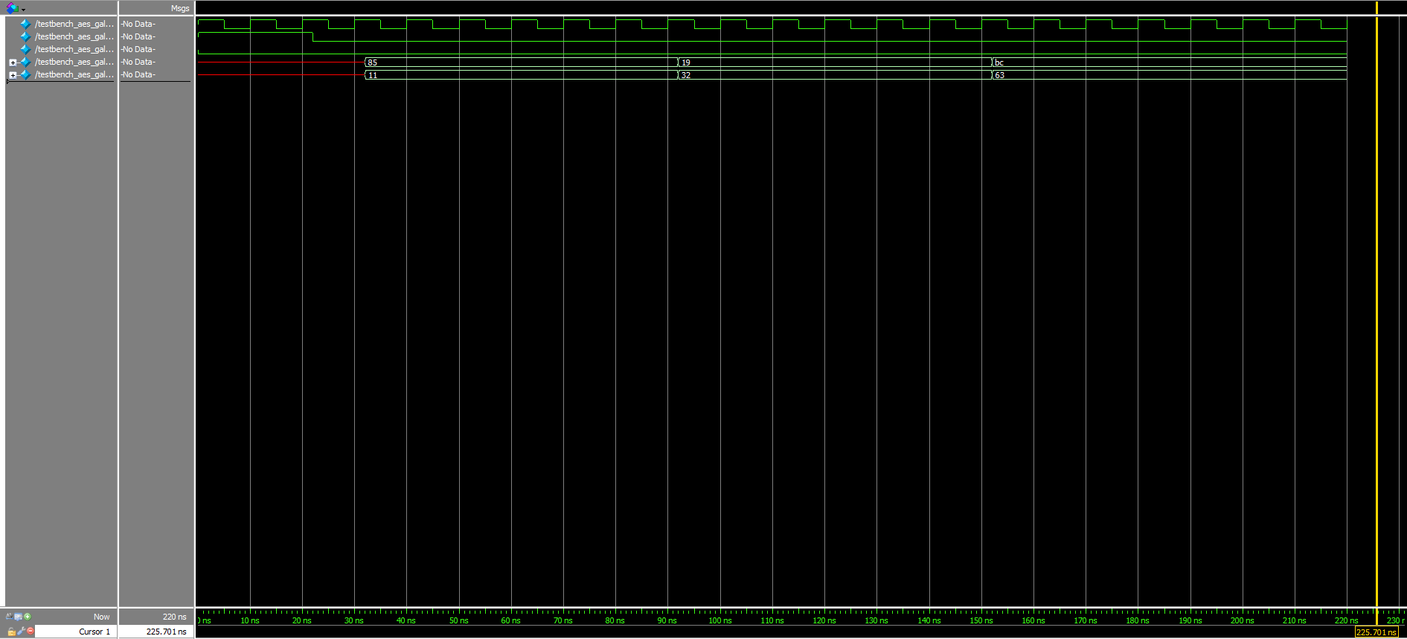Image resolution: width=1407 pixels, height=639 pixels.
Task: Select the second testbench_aes_gal signal name
Action: pos(74,36)
